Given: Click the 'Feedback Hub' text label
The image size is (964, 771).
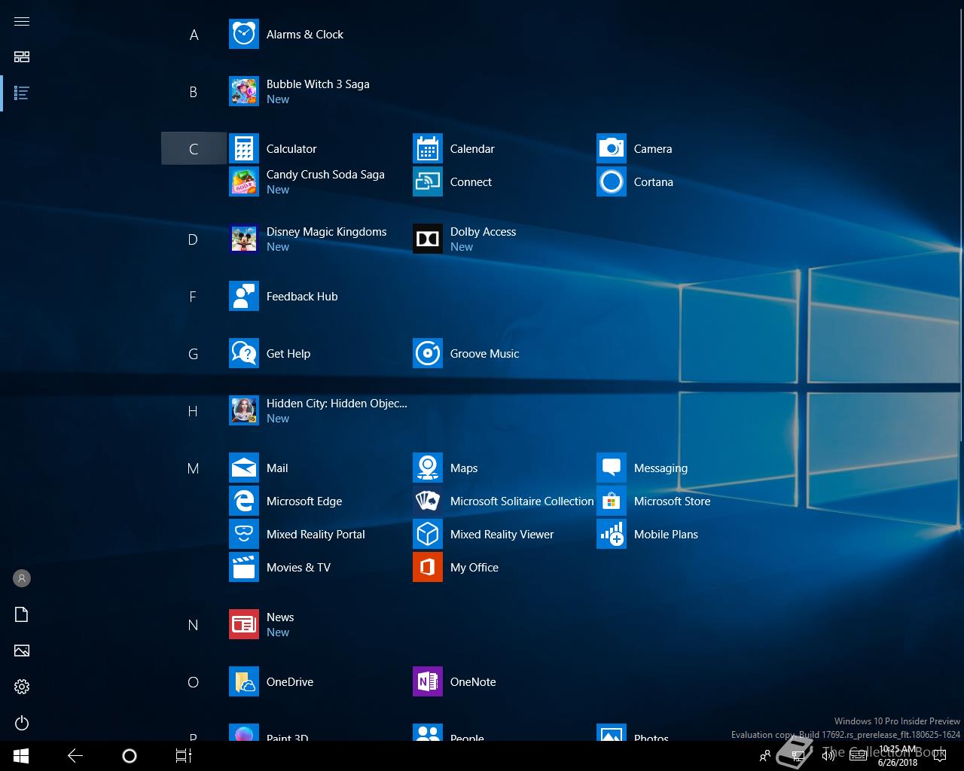Looking at the screenshot, I should (302, 297).
